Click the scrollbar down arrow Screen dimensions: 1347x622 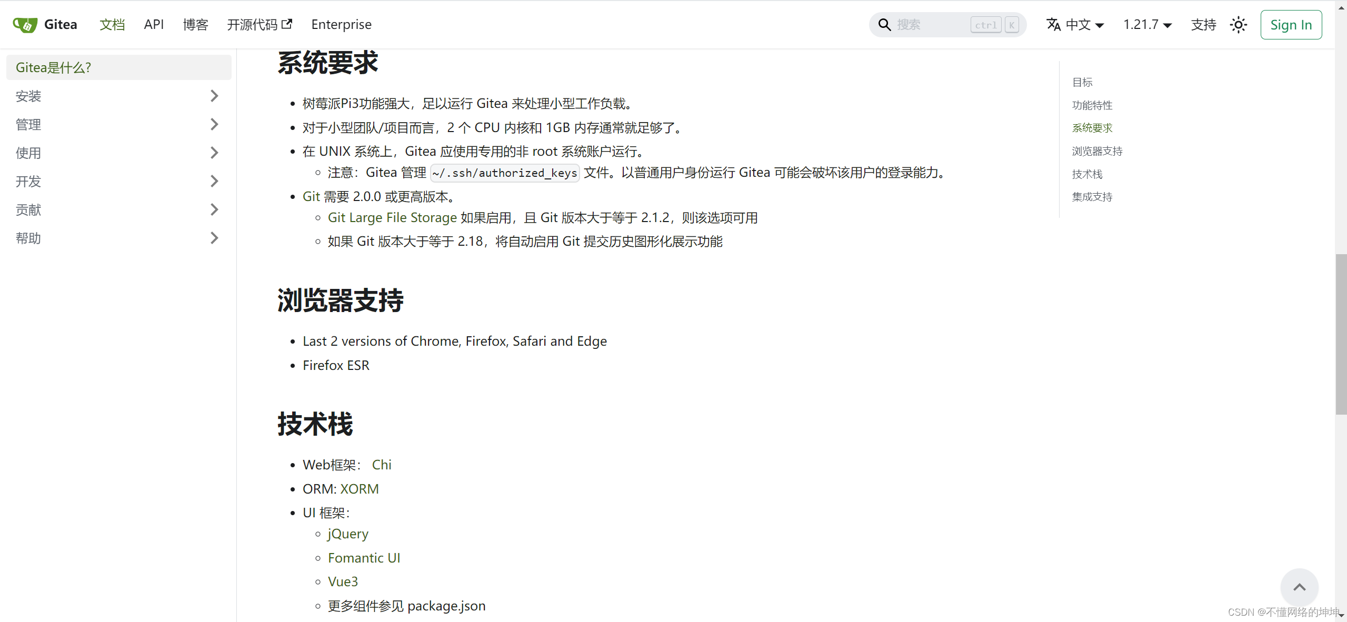[1341, 616]
